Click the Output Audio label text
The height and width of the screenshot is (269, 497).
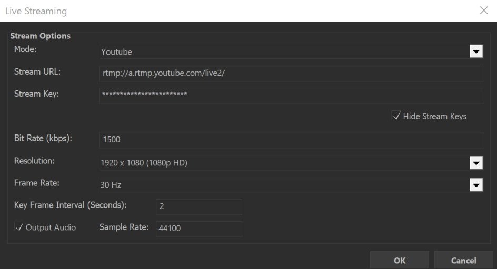tap(51, 227)
